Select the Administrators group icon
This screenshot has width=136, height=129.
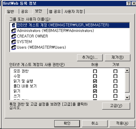click(x=14, y=31)
